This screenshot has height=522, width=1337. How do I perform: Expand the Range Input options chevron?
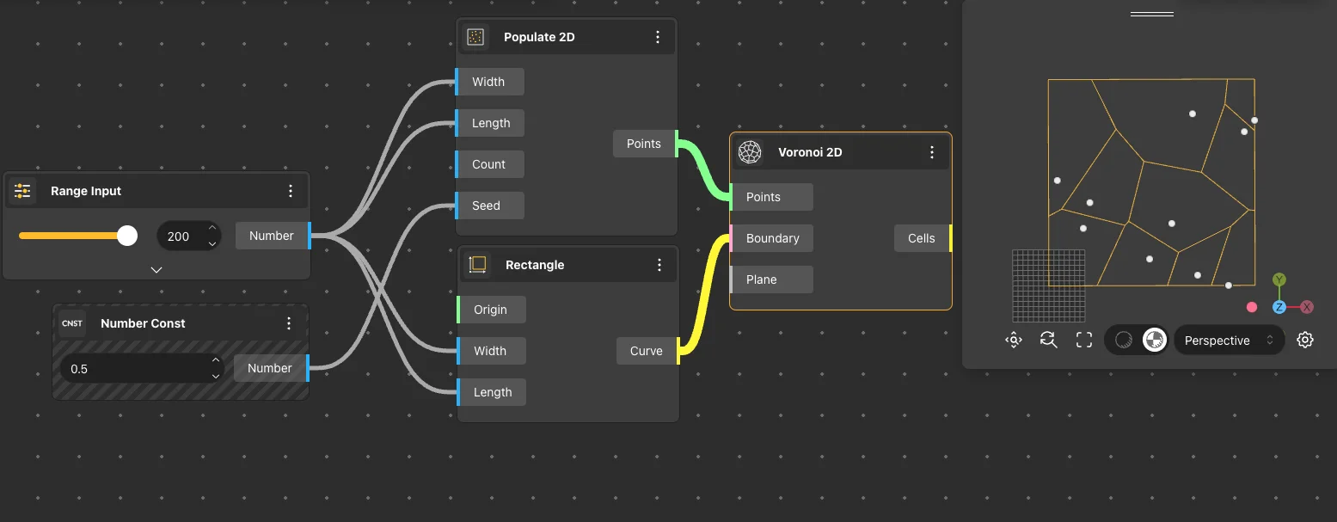156,269
